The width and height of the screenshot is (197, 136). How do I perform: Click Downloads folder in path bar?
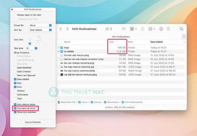(x=111, y=102)
